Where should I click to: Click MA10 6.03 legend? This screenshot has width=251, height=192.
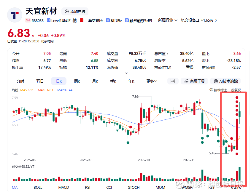pos(45,90)
